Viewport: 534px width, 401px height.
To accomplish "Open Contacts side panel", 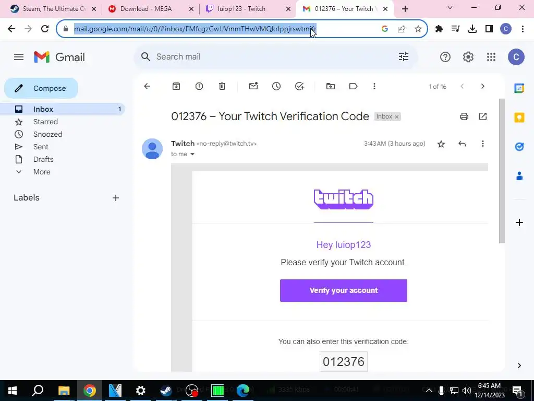I will (519, 176).
